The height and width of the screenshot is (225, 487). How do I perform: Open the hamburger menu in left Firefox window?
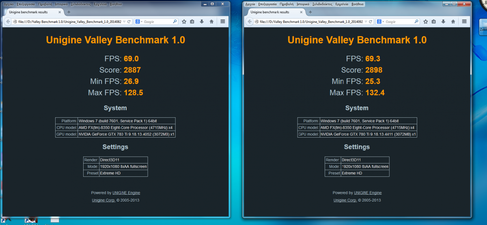pos(222,21)
